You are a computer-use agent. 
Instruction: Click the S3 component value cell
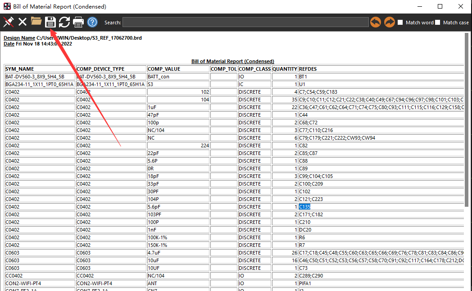178,84
